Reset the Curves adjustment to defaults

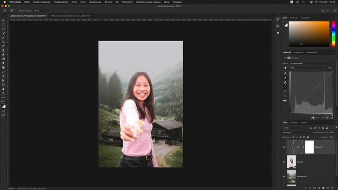tap(323, 118)
